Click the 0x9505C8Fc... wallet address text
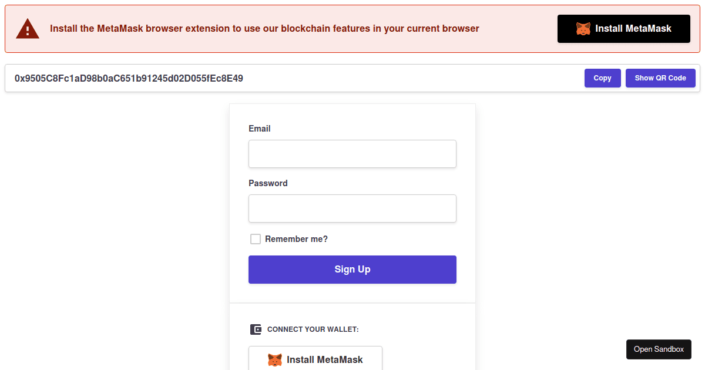 [x=129, y=78]
